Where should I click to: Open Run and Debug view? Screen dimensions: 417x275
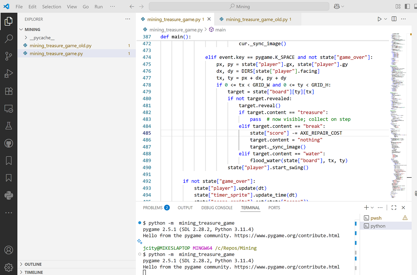tap(9, 73)
